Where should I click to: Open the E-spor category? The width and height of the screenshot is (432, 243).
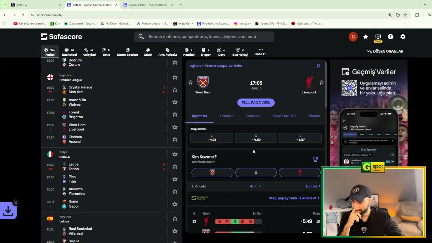[x=206, y=52]
